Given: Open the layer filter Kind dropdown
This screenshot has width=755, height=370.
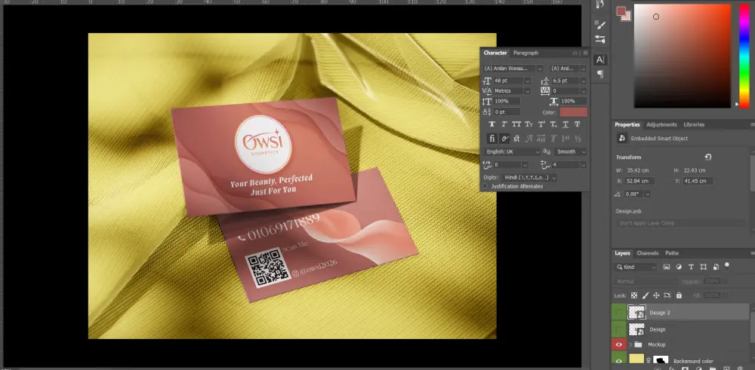Looking at the screenshot, I should (x=636, y=267).
